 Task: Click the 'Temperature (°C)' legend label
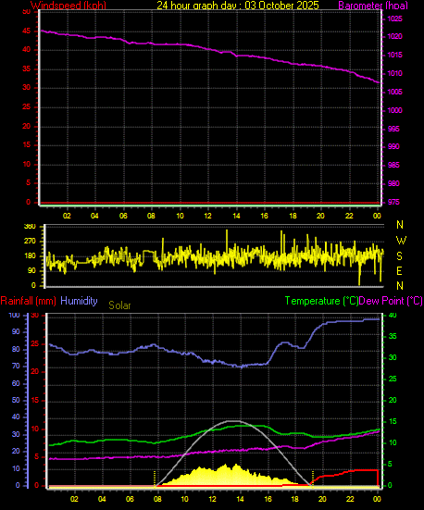pyautogui.click(x=321, y=301)
